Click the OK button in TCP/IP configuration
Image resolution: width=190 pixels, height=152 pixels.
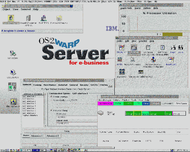[x=35, y=145]
